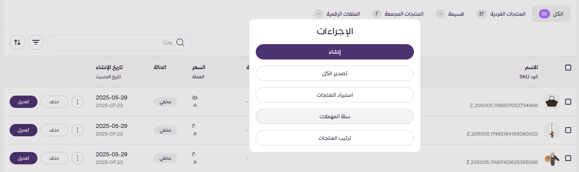This screenshot has width=579, height=172.
Task: Open more options for the third product row
Action: pyautogui.click(x=78, y=158)
